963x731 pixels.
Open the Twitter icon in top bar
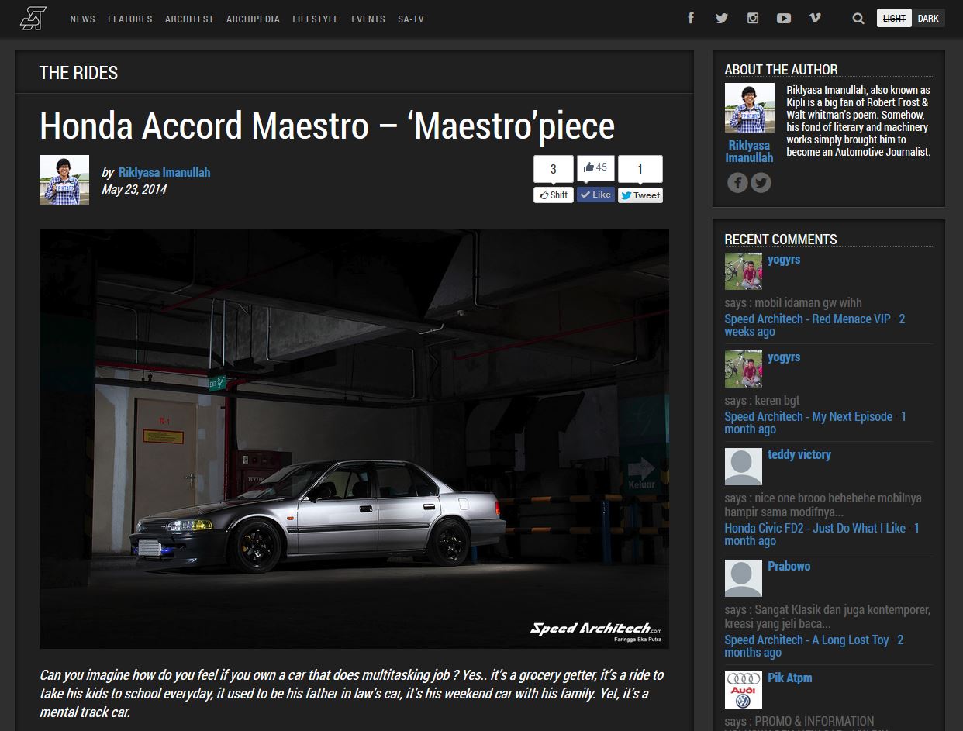tap(722, 18)
